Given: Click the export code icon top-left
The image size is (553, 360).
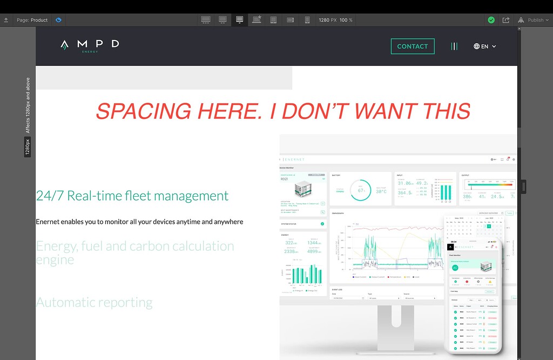Looking at the screenshot, I should click(x=6, y=19).
